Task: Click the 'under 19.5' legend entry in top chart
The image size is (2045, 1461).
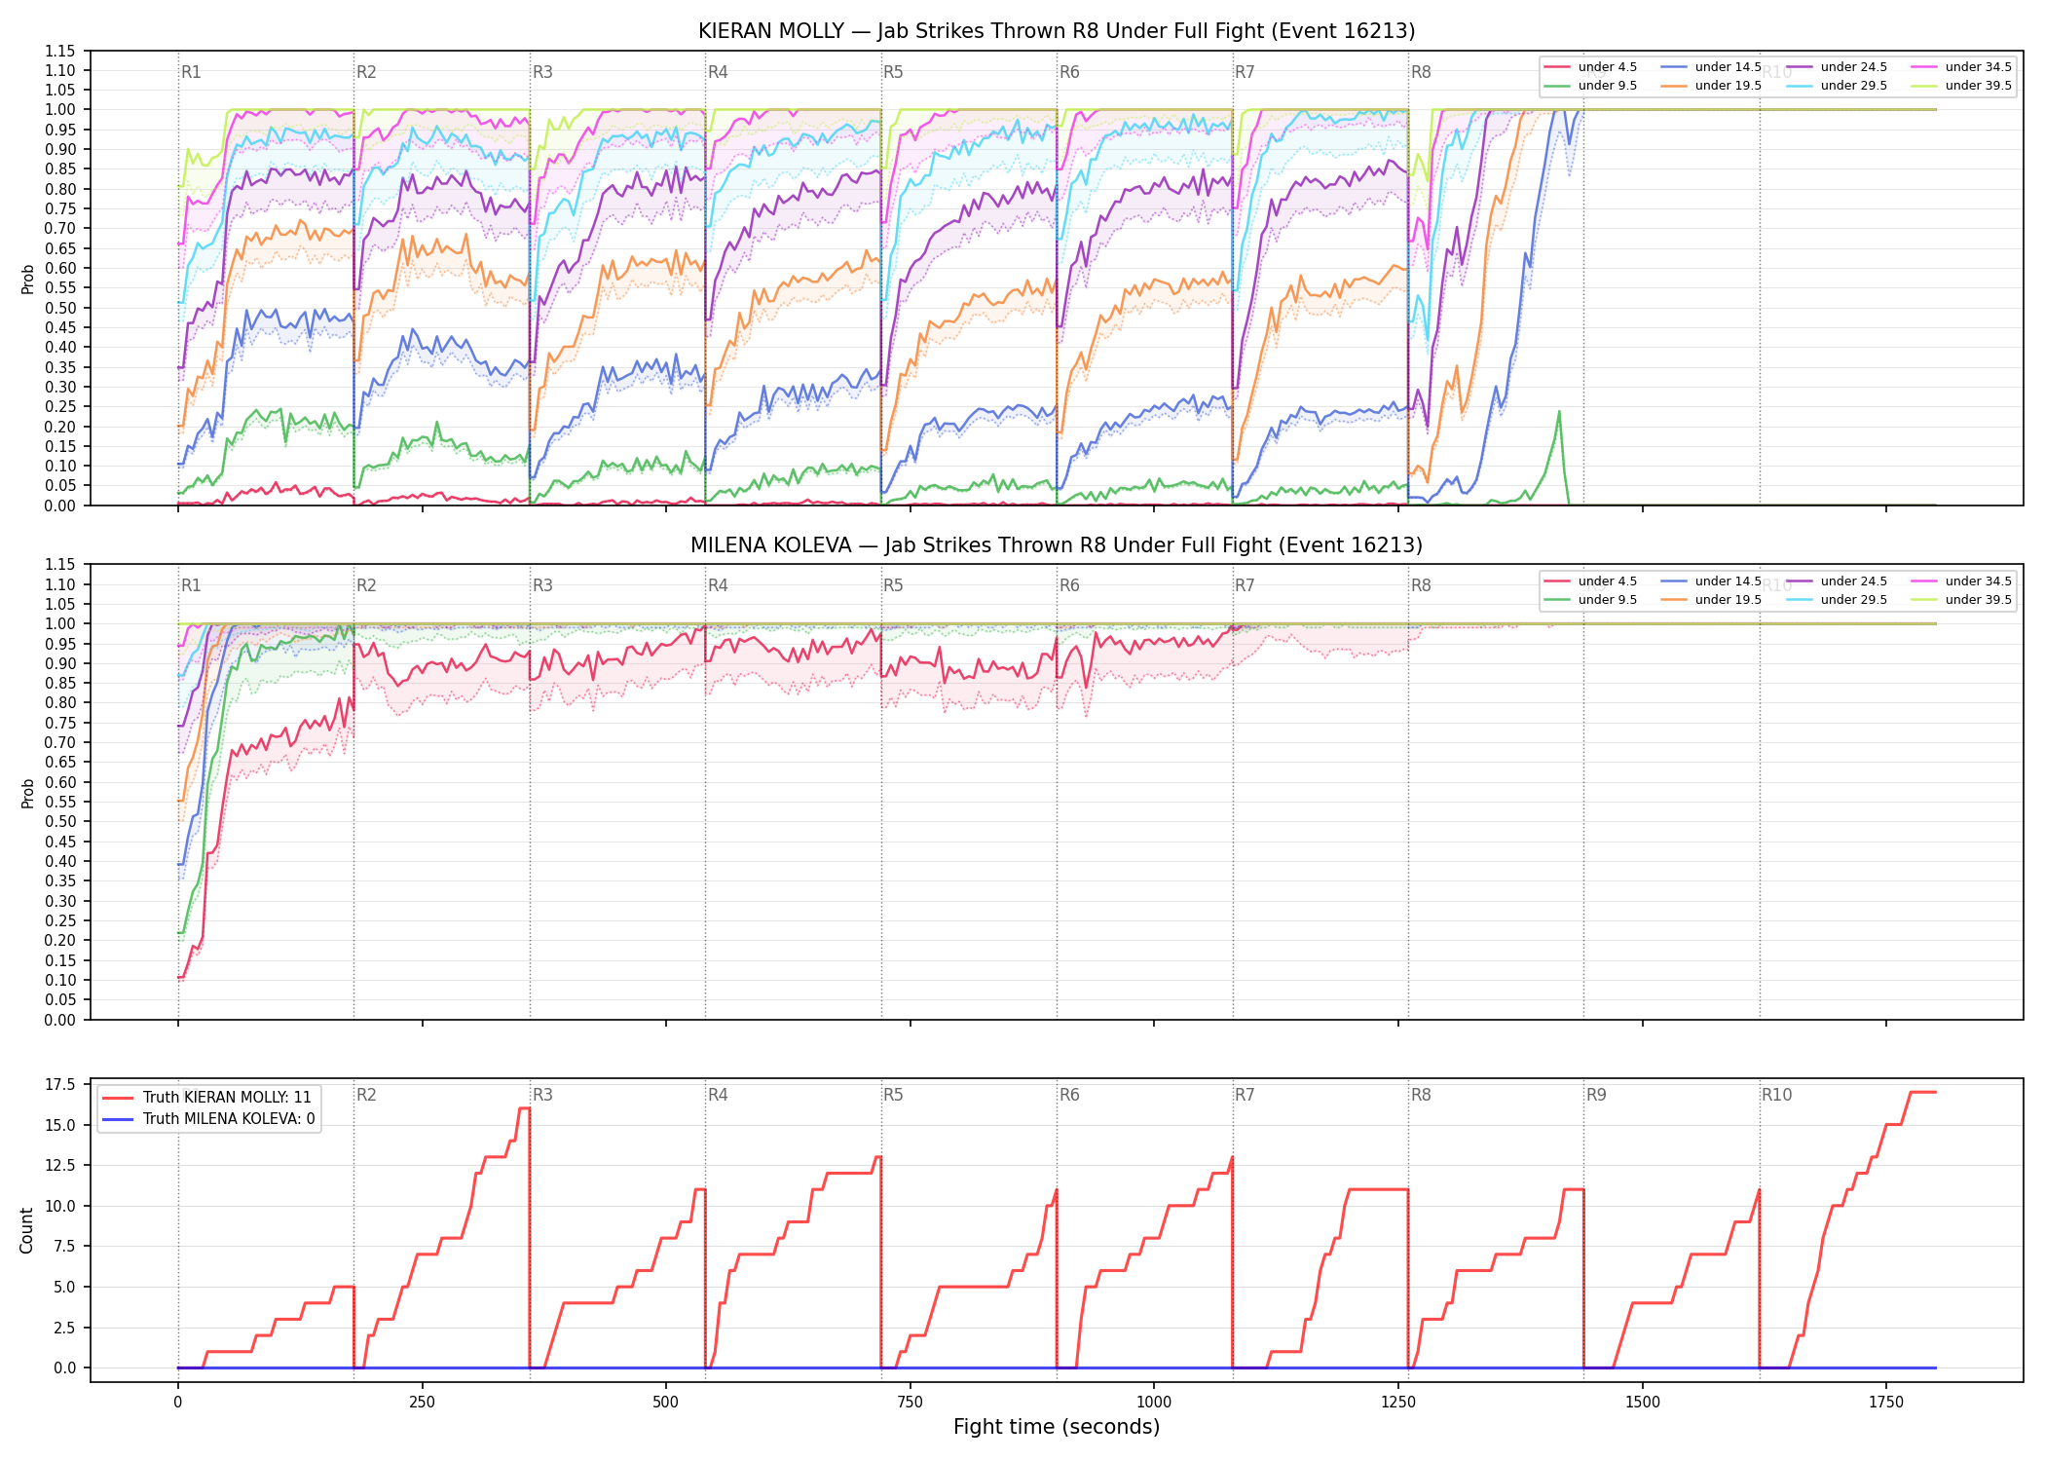Action: (x=1711, y=86)
